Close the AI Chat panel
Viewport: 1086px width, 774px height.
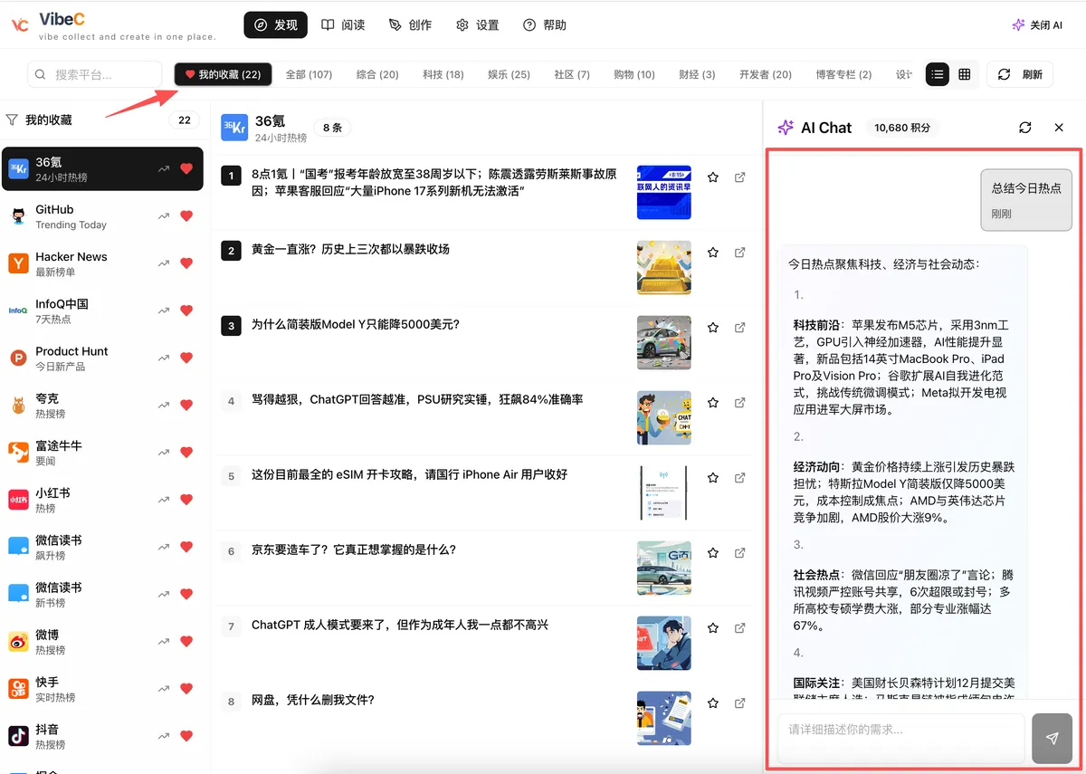coord(1059,128)
